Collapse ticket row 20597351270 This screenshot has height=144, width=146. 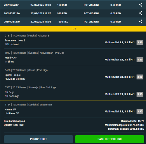[73, 22]
